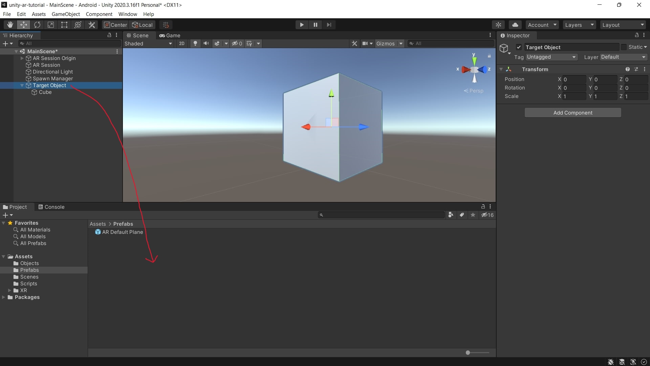This screenshot has height=366, width=650.
Task: Open Shaded draw mode dropdown
Action: (148, 43)
